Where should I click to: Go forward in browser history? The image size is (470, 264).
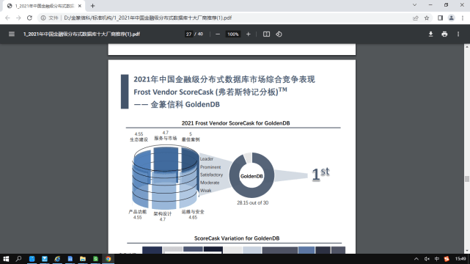(x=18, y=18)
